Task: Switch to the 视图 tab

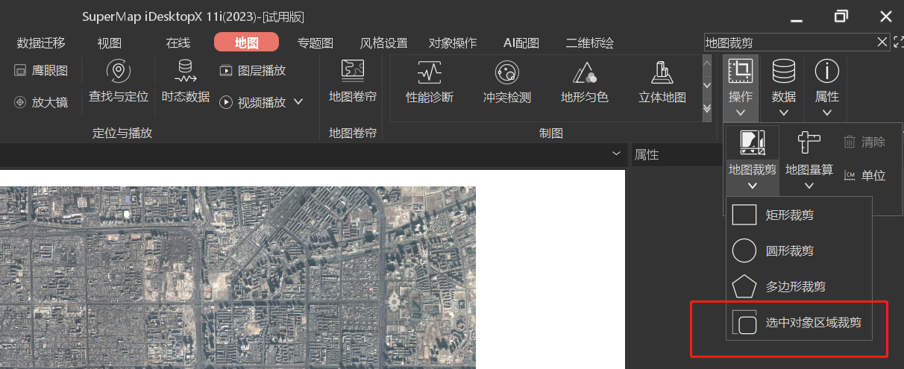Action: tap(109, 43)
